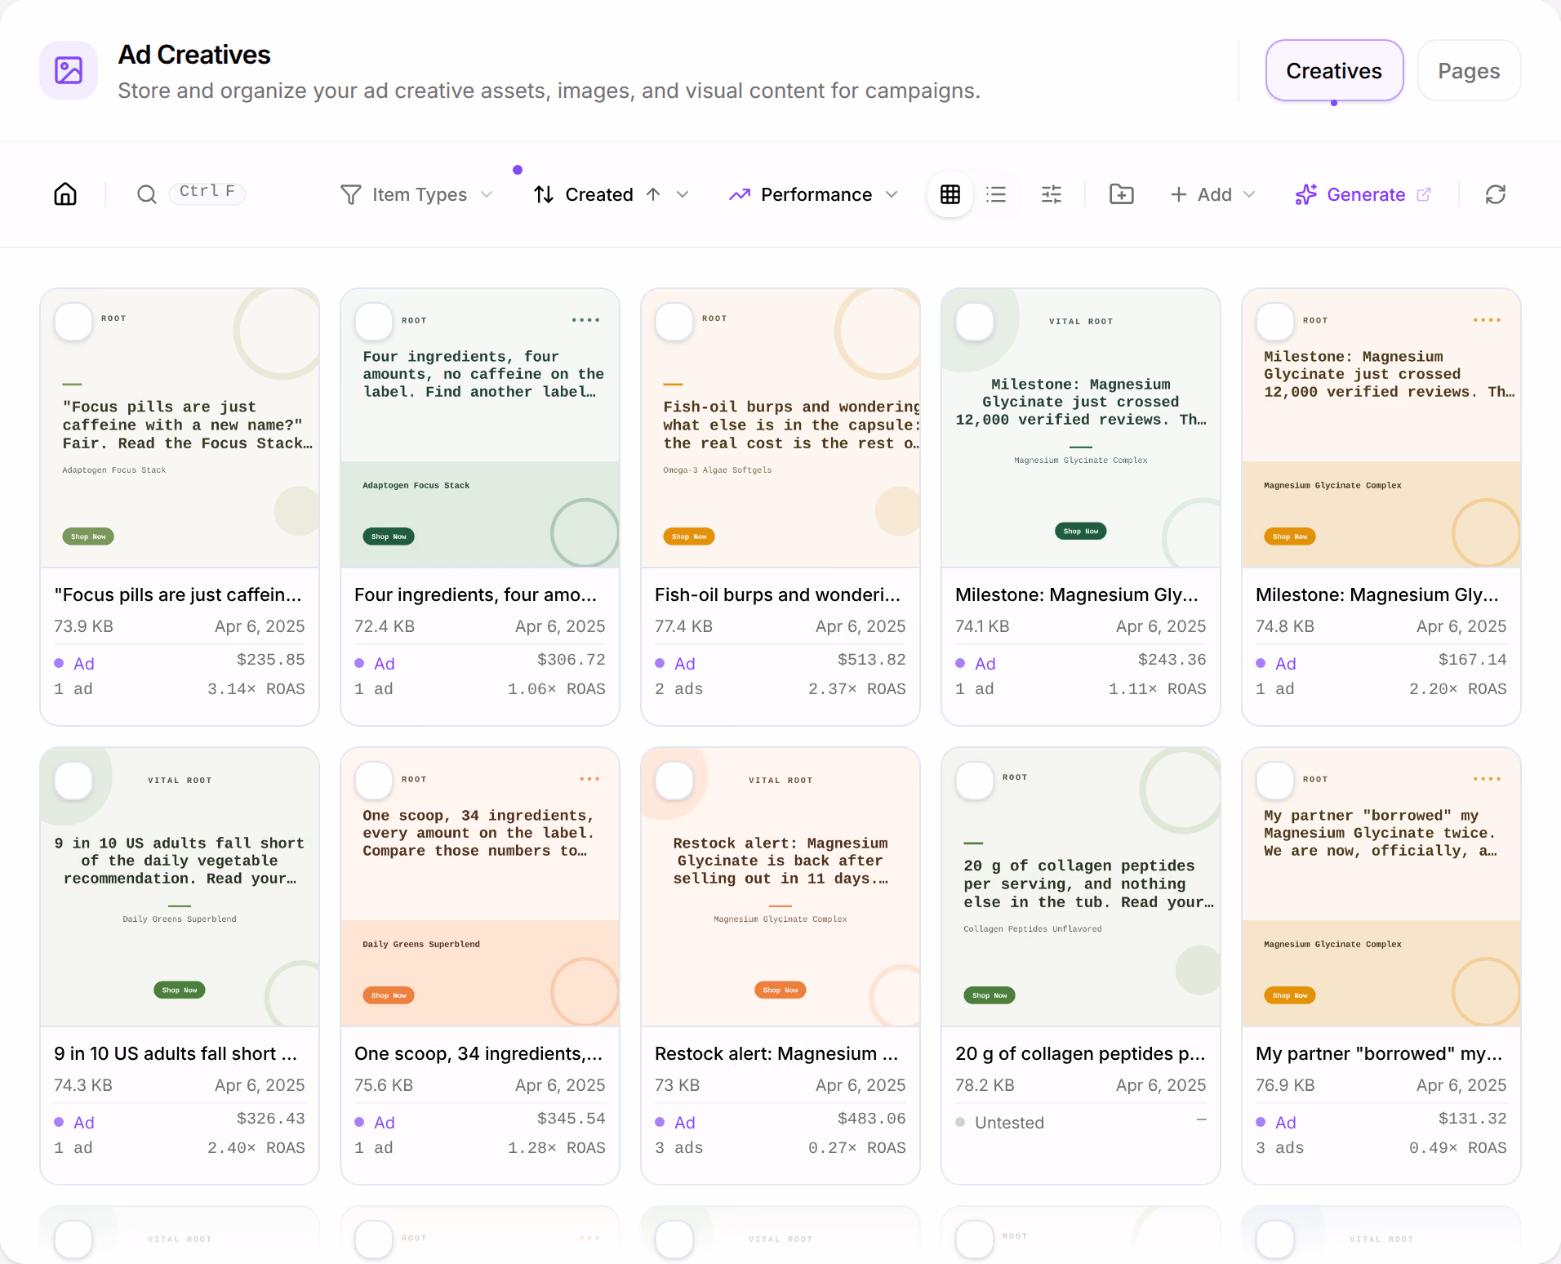
Task: Click the Generate button
Action: click(1363, 194)
